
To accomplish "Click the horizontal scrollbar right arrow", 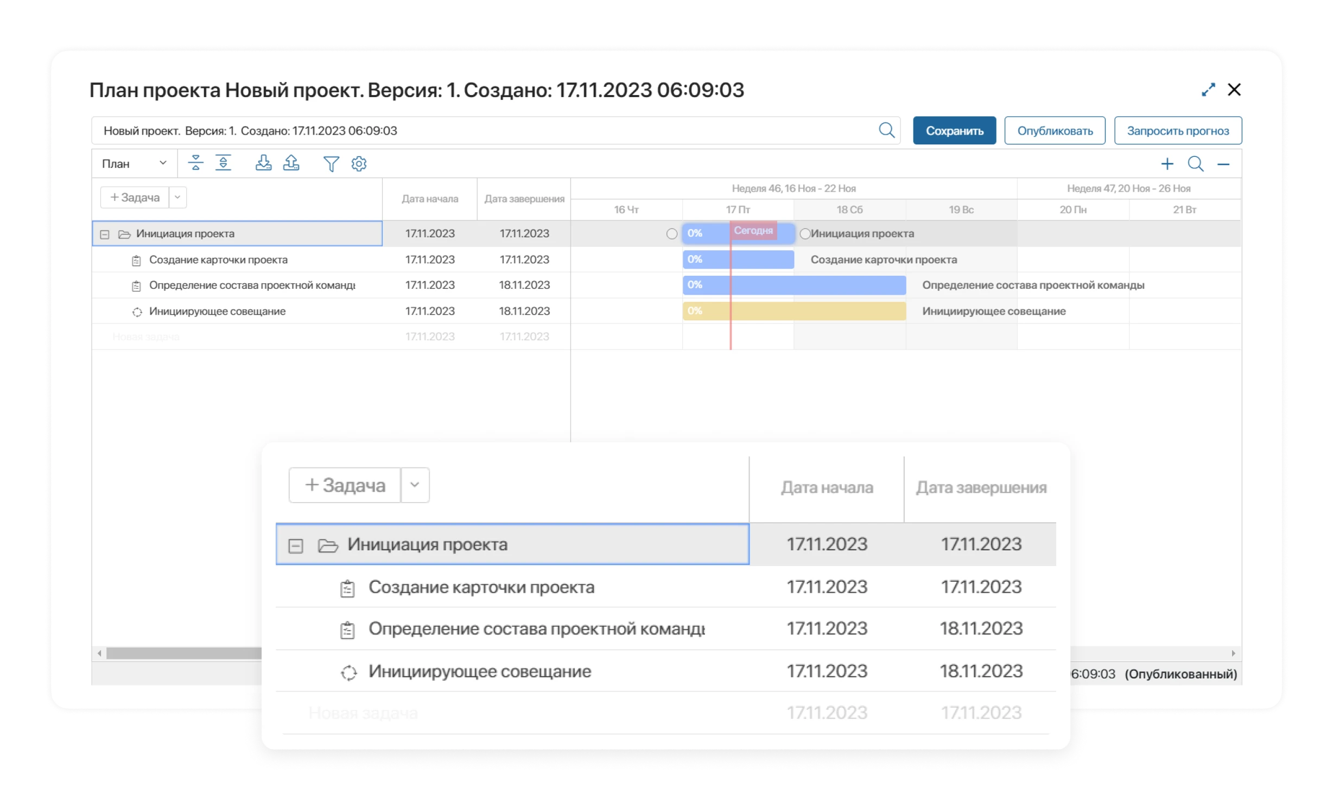I will [x=1233, y=653].
